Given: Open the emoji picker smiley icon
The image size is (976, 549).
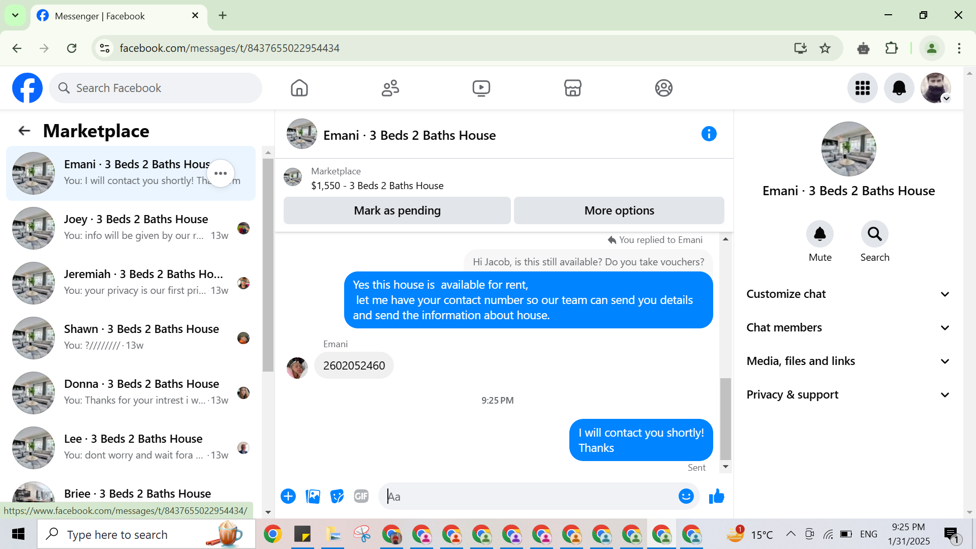Looking at the screenshot, I should (686, 496).
